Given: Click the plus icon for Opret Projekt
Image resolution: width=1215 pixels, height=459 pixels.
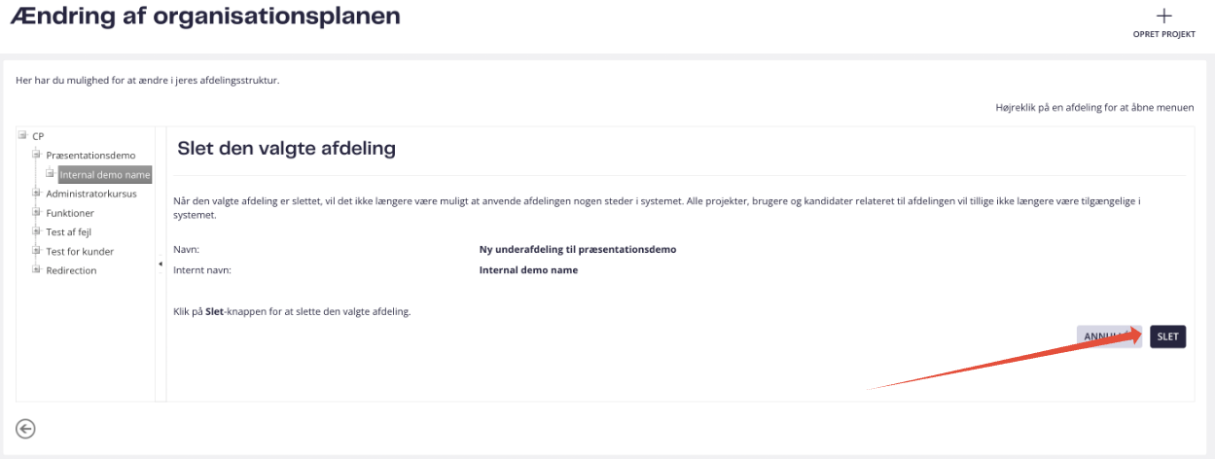Looking at the screenshot, I should tap(1163, 16).
